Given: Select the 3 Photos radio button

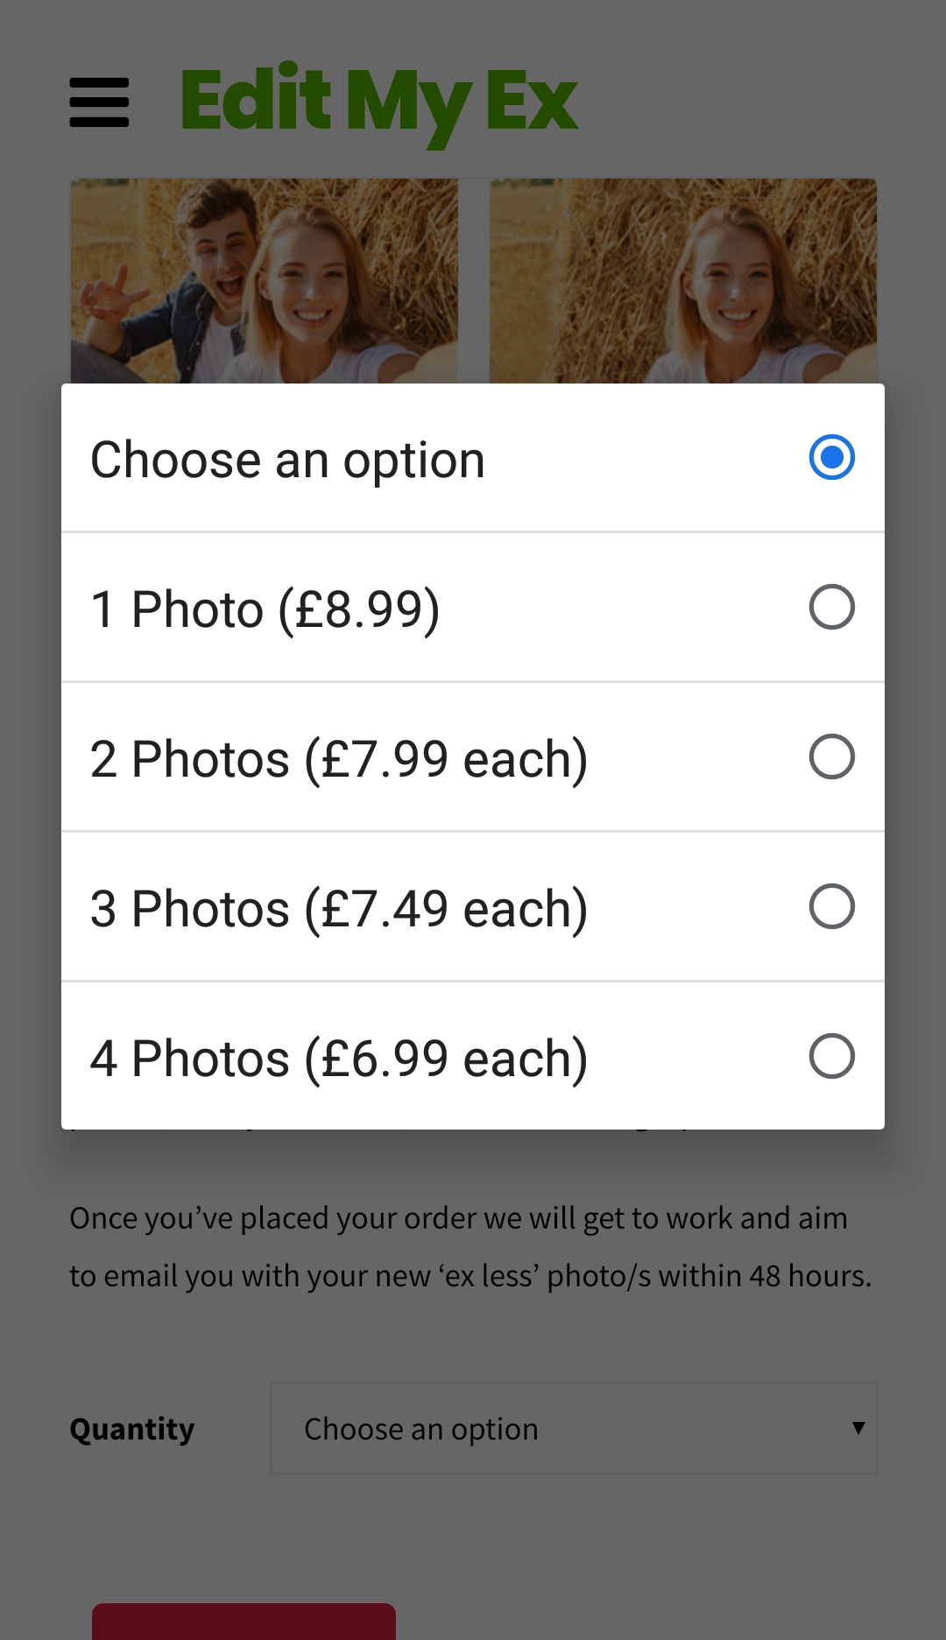Looking at the screenshot, I should [x=831, y=906].
